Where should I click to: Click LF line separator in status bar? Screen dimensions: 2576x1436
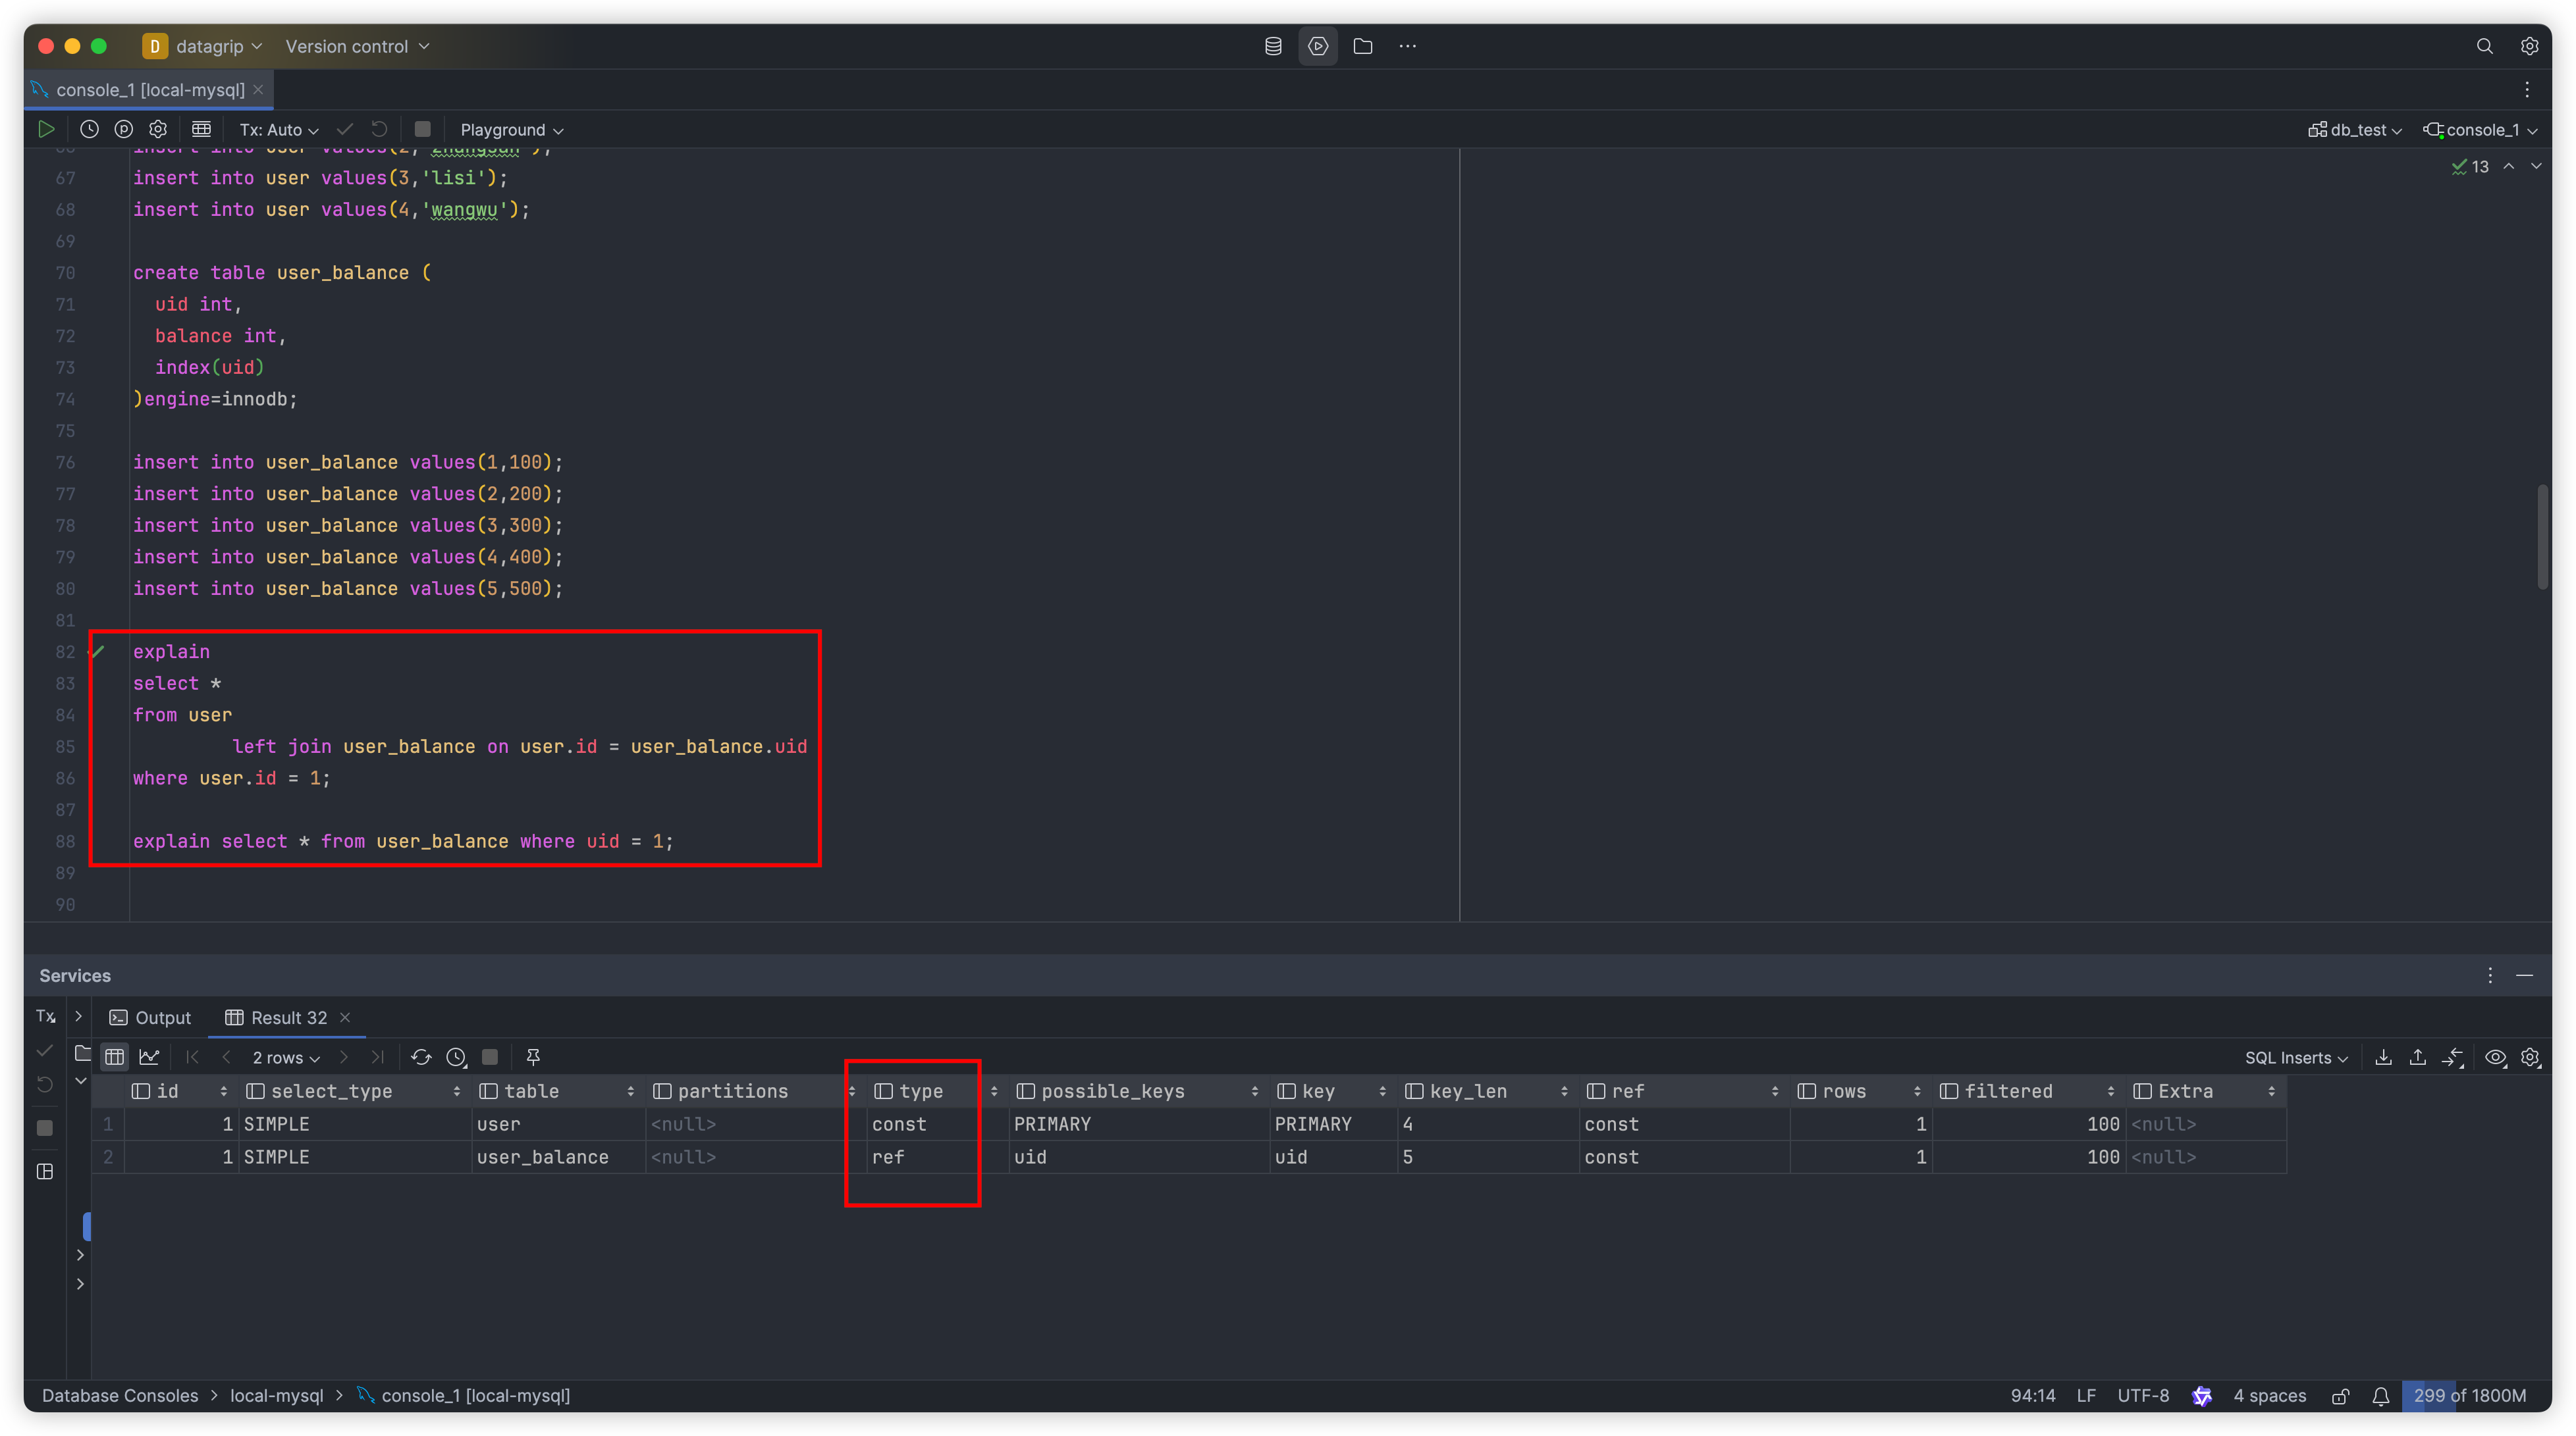[2086, 1396]
